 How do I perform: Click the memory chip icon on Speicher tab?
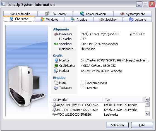coord(102,20)
